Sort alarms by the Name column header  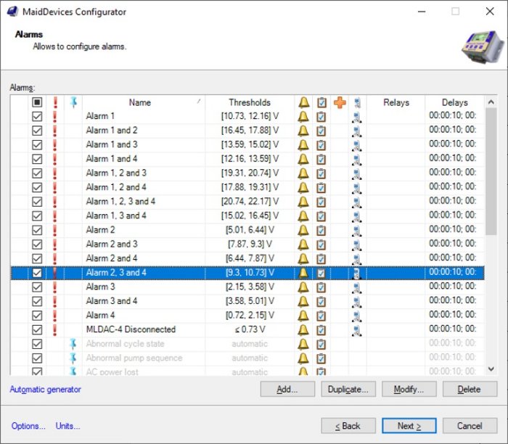point(139,102)
